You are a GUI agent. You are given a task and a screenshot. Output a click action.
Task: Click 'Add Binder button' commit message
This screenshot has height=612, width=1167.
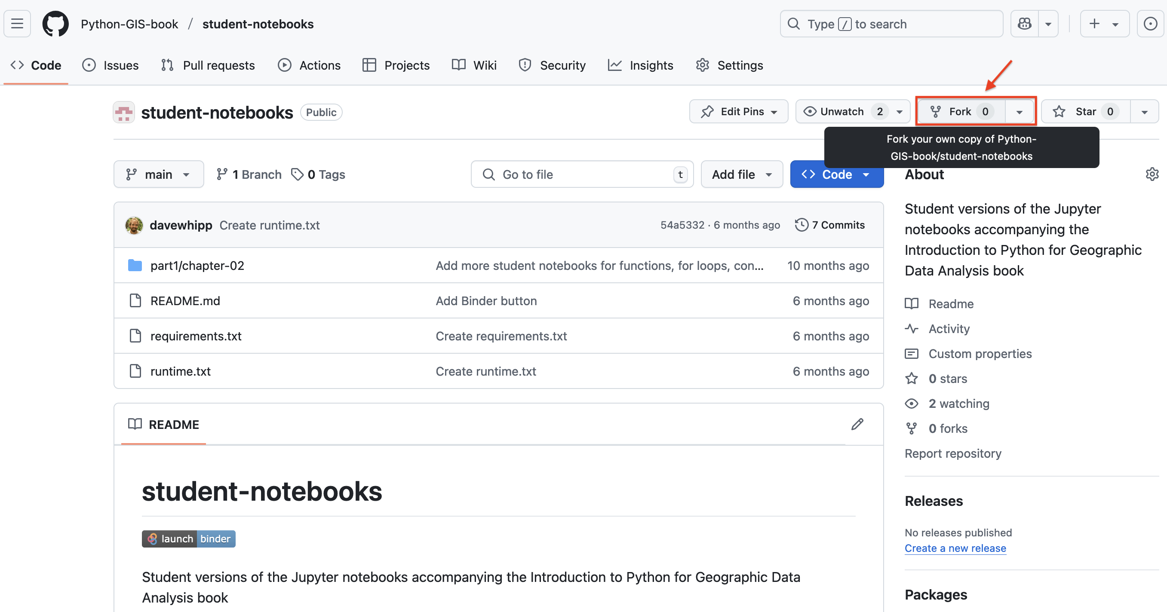pos(486,300)
